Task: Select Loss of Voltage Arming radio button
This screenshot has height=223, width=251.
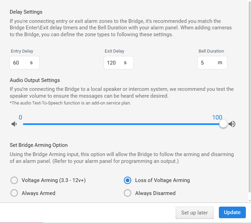Action: 128,180
